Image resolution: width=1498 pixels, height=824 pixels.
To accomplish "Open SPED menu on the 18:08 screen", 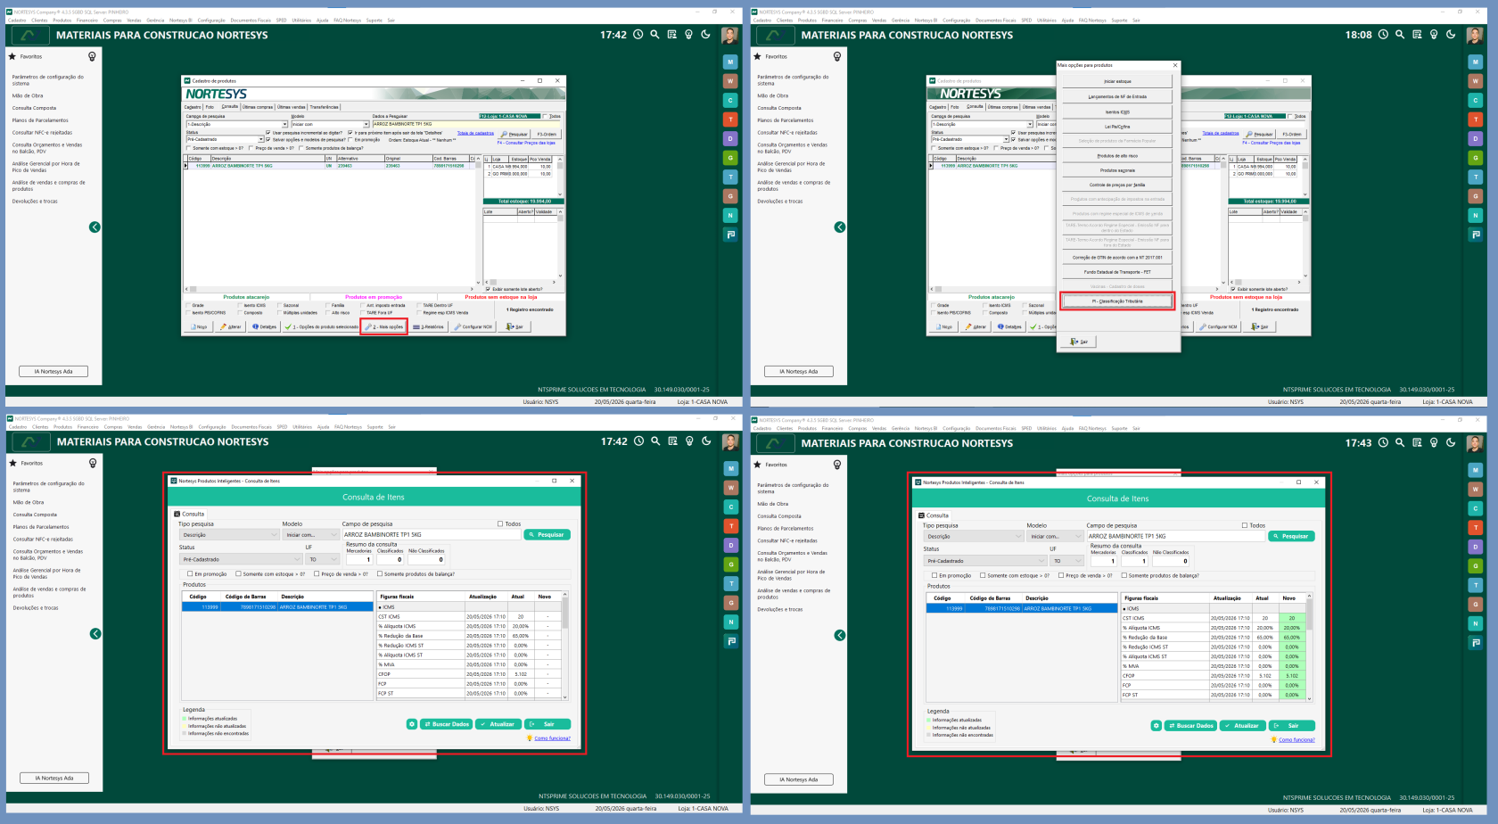I will click(x=1026, y=21).
